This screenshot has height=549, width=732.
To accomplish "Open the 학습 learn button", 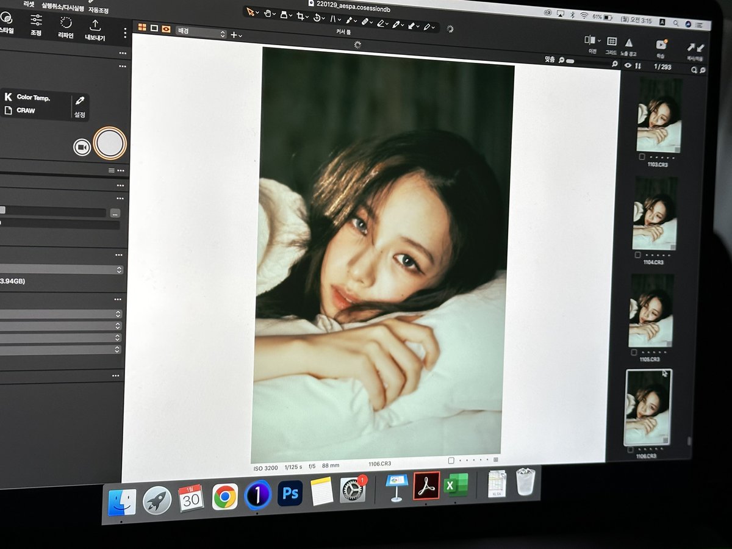I will [661, 47].
